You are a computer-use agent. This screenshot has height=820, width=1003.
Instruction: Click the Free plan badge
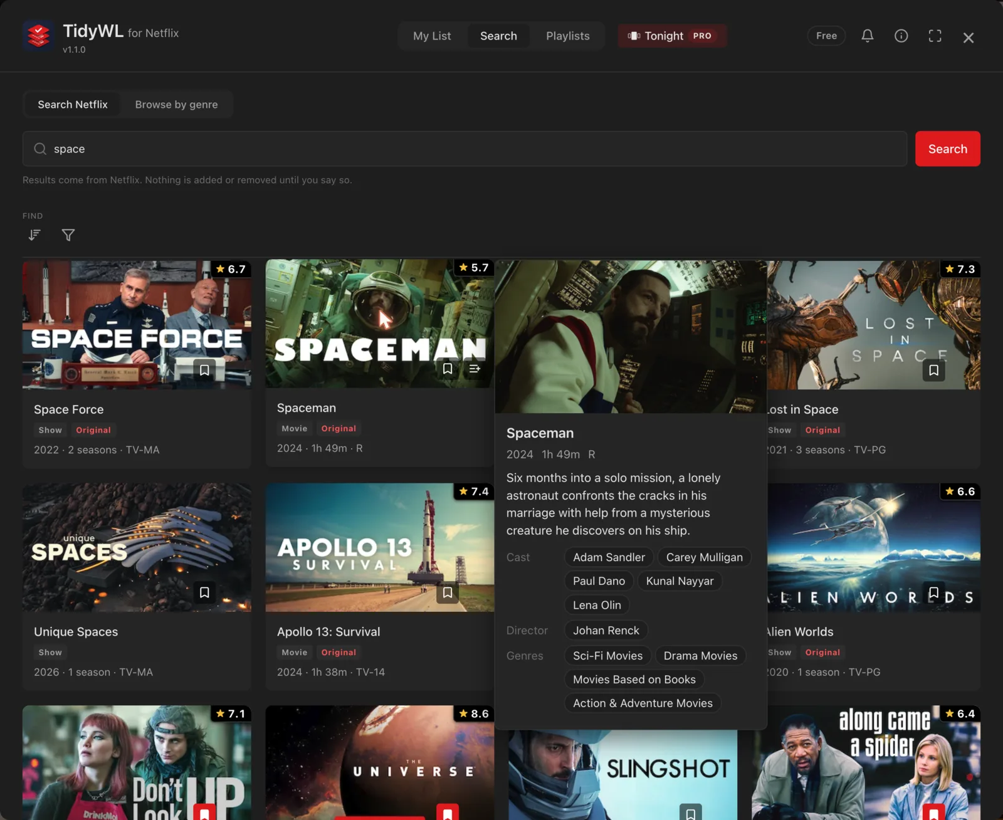[826, 36]
